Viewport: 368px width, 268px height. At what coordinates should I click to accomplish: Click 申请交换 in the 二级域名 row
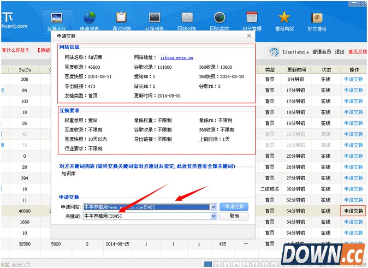[x=353, y=189]
